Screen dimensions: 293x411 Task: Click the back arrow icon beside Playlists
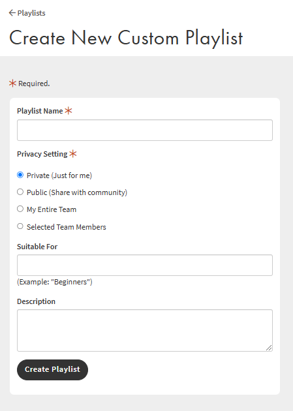[12, 13]
